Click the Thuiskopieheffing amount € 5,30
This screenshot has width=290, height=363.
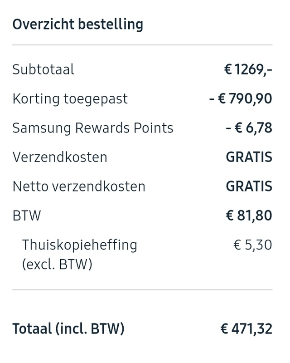tap(252, 245)
